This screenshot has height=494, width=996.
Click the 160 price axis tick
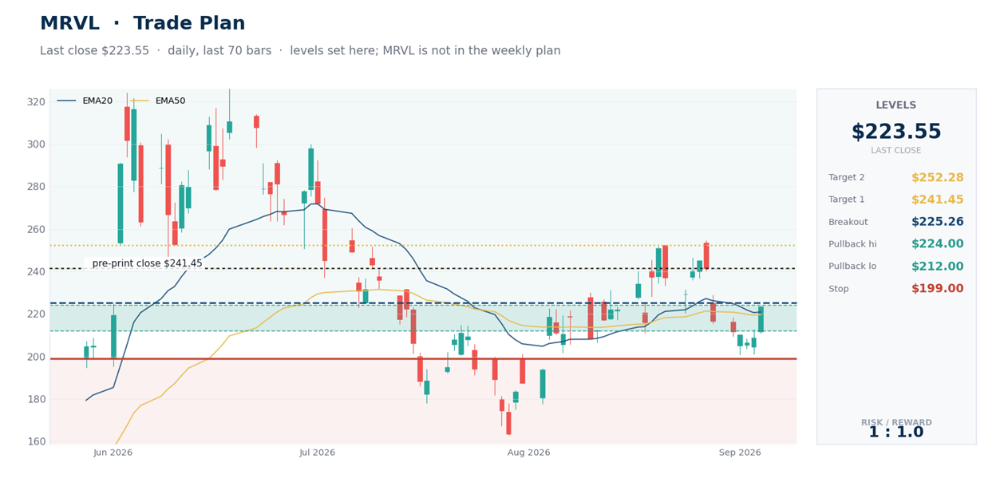(x=35, y=441)
